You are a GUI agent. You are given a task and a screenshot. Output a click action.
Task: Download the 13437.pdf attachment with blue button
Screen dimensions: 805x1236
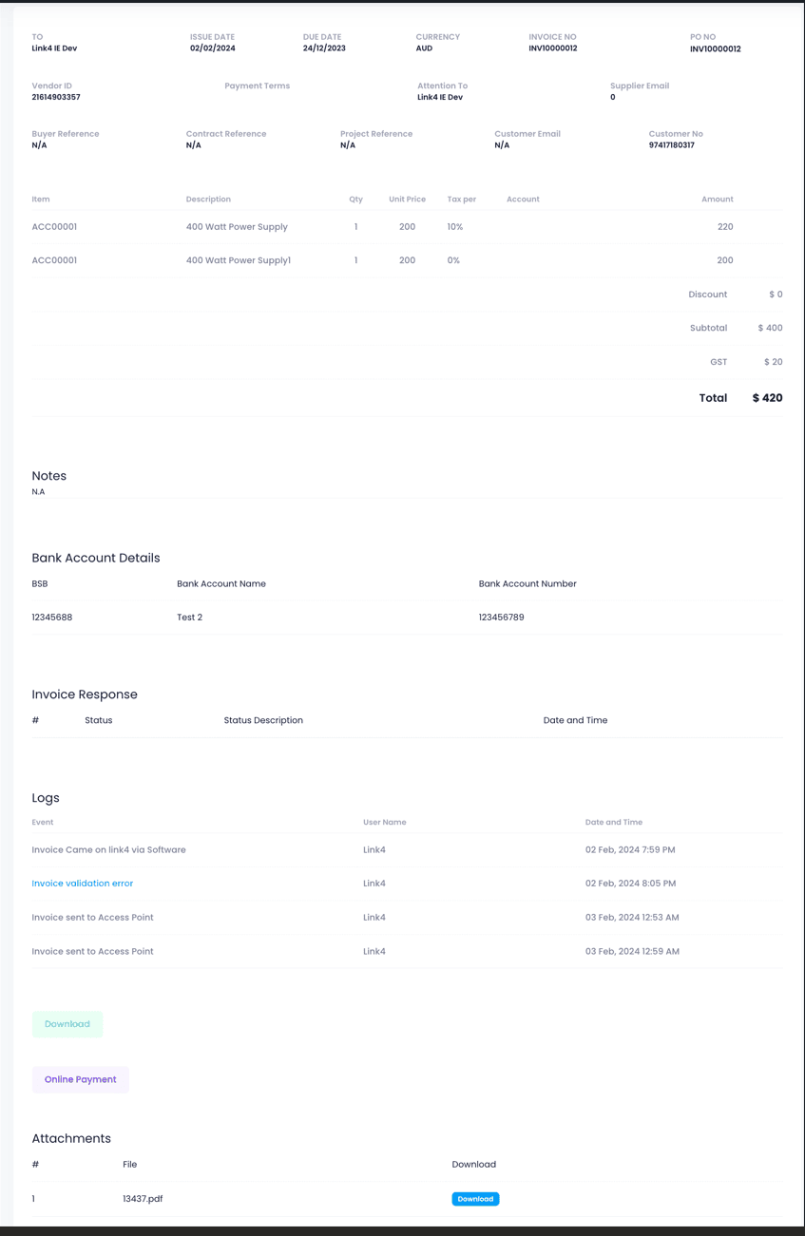(x=475, y=1199)
